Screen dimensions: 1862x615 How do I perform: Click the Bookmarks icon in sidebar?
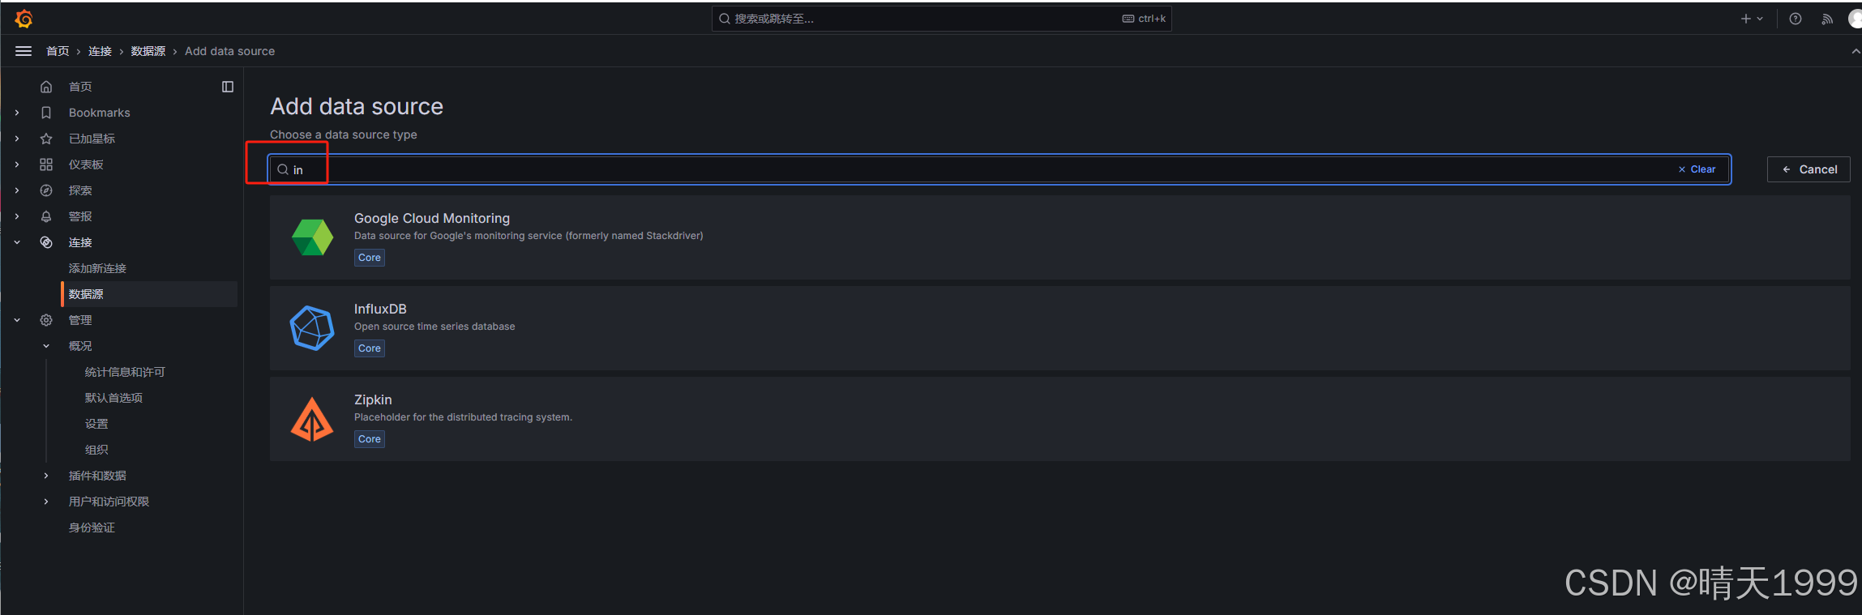(x=46, y=113)
